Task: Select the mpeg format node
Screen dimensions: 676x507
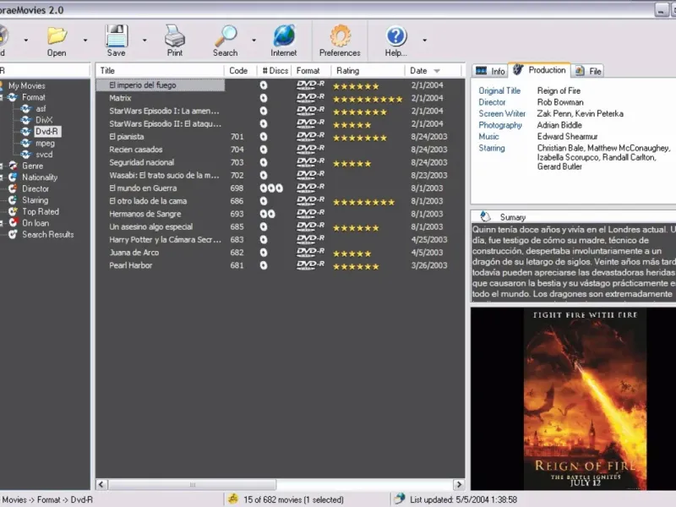Action: click(46, 143)
